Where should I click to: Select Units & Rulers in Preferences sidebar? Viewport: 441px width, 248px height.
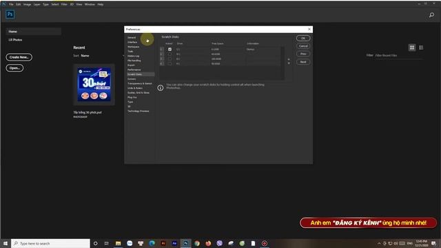[x=135, y=88]
